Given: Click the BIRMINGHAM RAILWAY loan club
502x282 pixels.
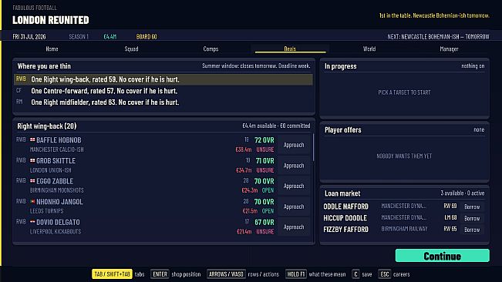Looking at the screenshot, I should pos(404,229).
